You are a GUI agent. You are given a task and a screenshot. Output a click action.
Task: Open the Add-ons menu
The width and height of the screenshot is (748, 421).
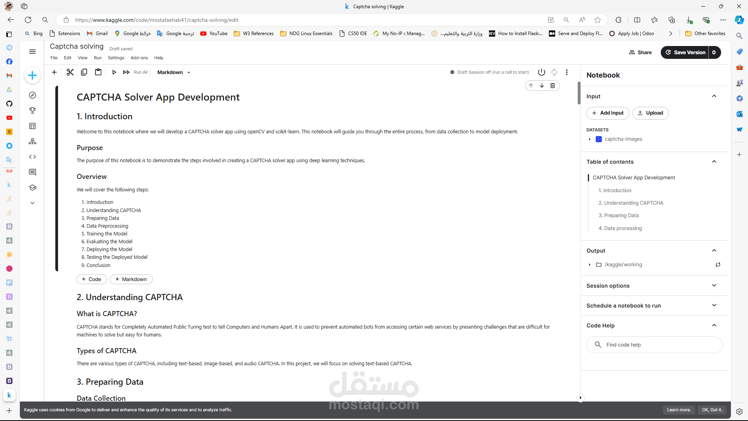[x=139, y=58]
